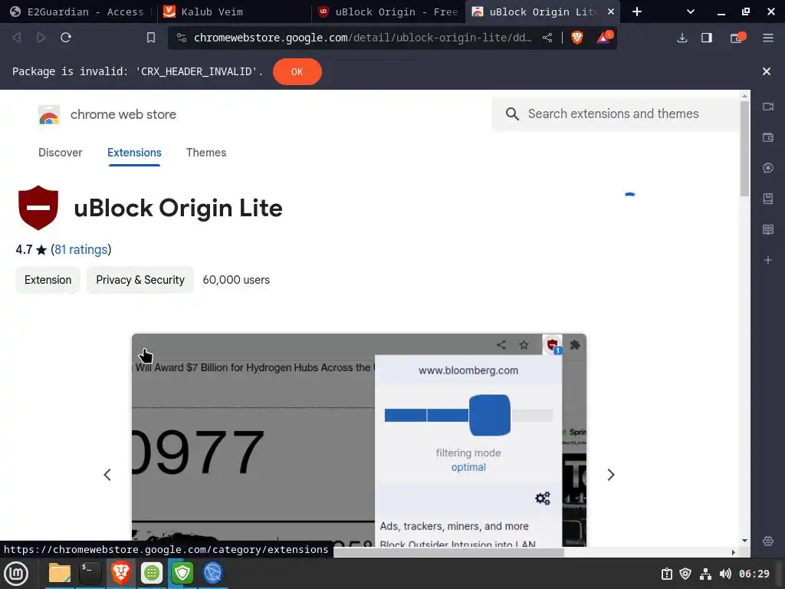Share this page via address bar share icon

[547, 38]
